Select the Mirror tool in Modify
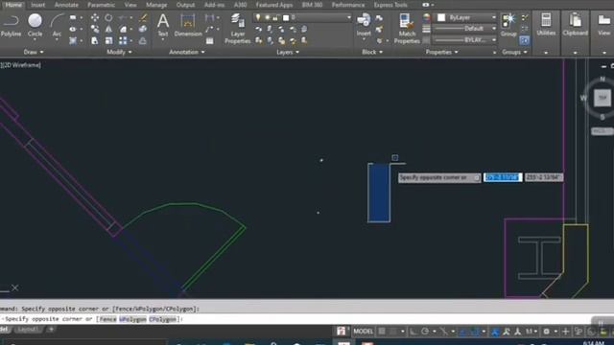 [x=108, y=29]
